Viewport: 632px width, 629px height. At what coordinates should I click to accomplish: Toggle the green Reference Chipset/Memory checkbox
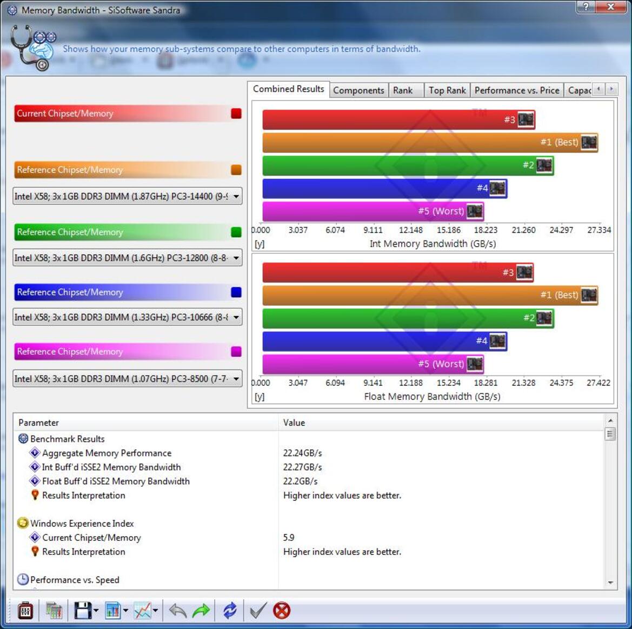coord(236,232)
